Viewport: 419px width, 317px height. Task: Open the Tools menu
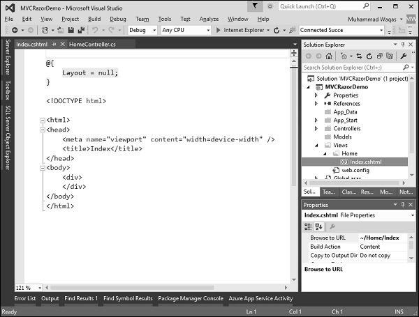click(x=165, y=19)
